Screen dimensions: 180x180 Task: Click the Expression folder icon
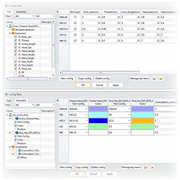click(x=13, y=33)
